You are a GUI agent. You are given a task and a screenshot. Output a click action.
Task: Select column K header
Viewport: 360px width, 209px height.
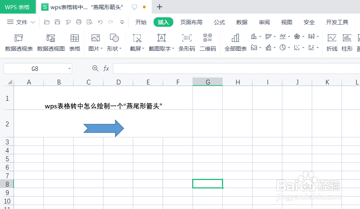[327, 82]
